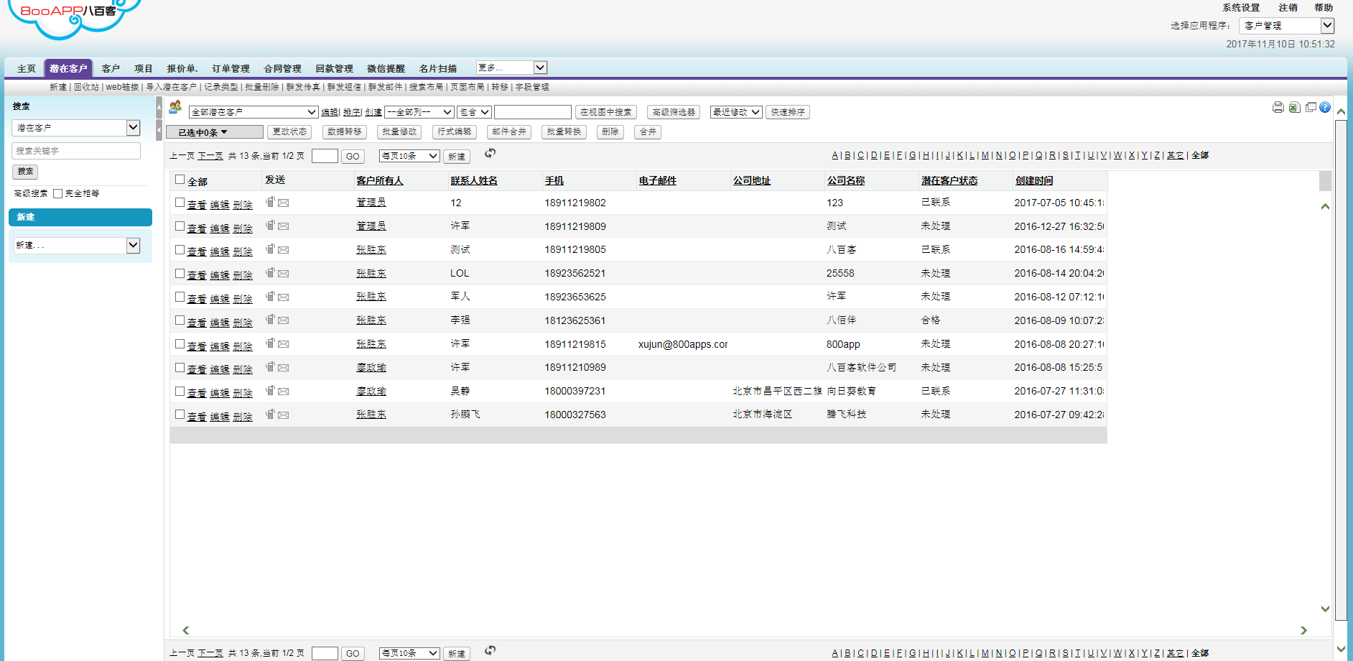
Task: Open the 潜在客户 search module dropdown in sidebar
Action: [x=75, y=127]
